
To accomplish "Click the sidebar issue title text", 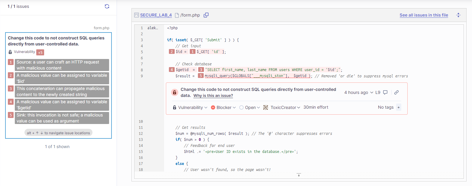I will (56, 41).
